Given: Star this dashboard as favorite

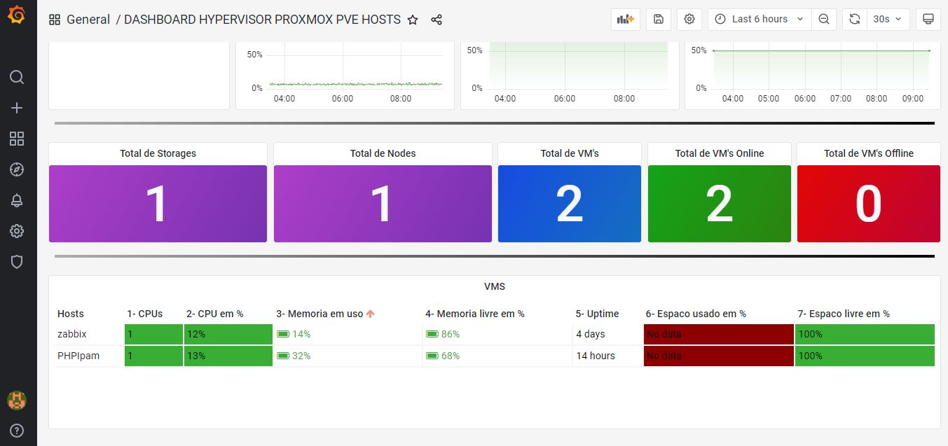Looking at the screenshot, I should (x=413, y=20).
